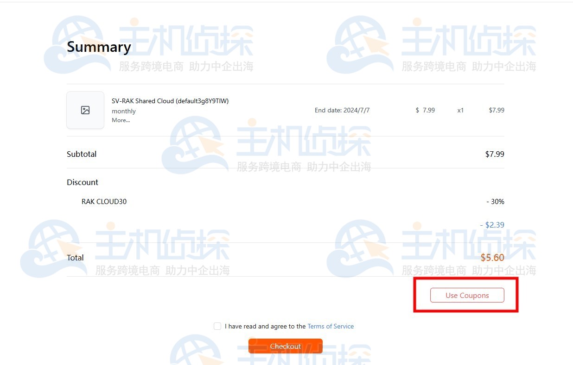Click the quantity indicator x1
Image resolution: width=573 pixels, height=365 pixels.
point(460,110)
